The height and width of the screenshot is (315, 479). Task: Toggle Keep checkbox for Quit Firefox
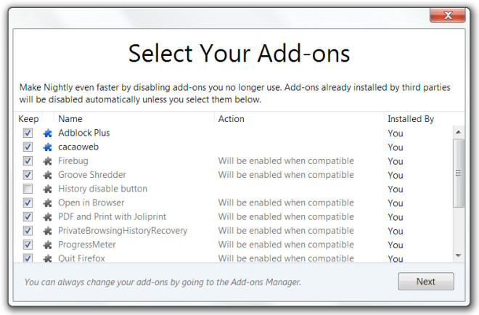[x=28, y=258]
